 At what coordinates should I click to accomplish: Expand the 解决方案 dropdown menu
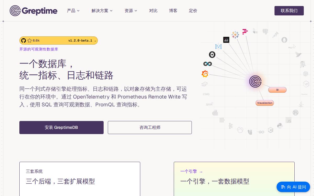click(x=102, y=11)
